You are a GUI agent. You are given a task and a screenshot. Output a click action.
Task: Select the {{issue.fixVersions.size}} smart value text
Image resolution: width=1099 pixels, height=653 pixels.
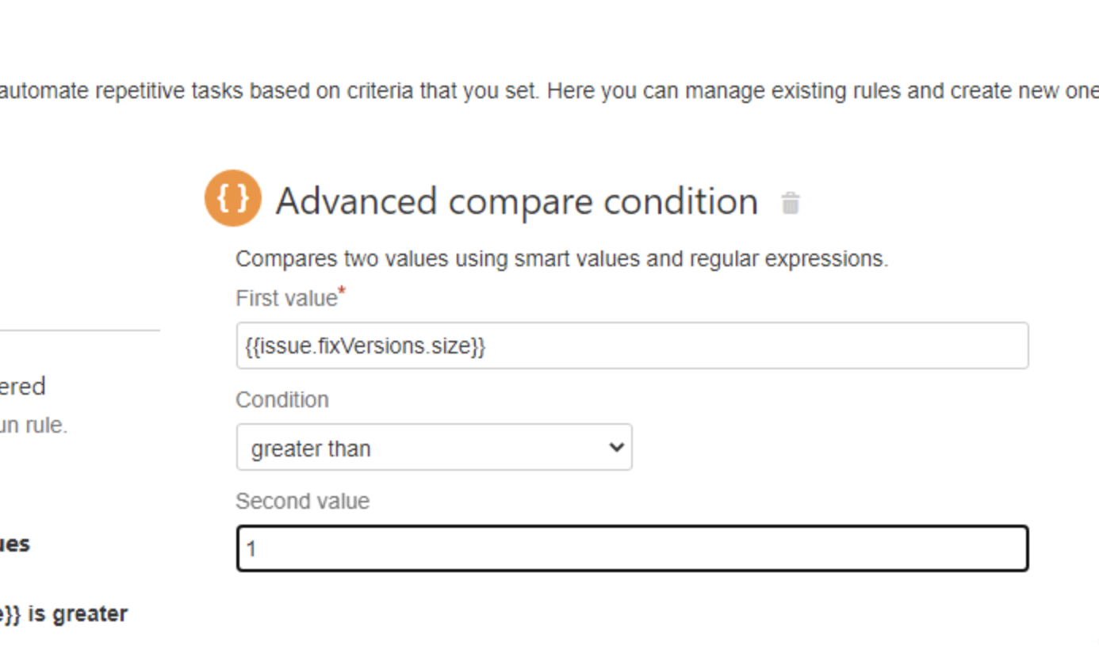click(363, 346)
